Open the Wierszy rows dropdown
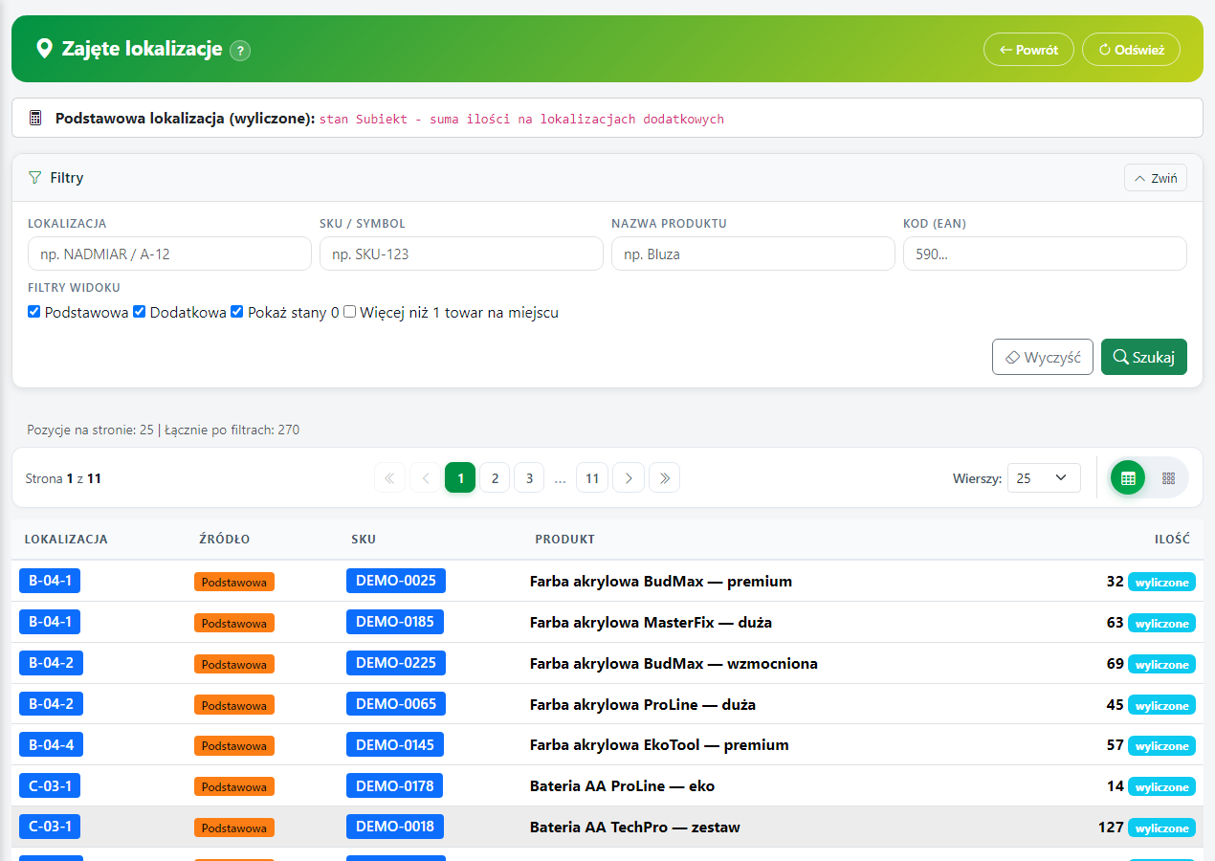 click(1044, 478)
